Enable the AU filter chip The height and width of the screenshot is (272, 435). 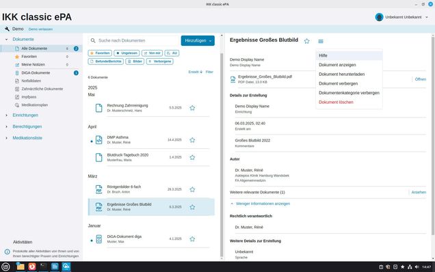tap(172, 53)
